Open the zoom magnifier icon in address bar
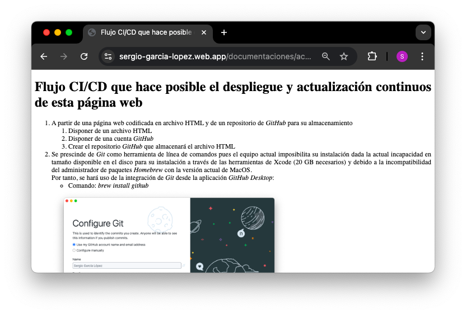 [x=326, y=56]
